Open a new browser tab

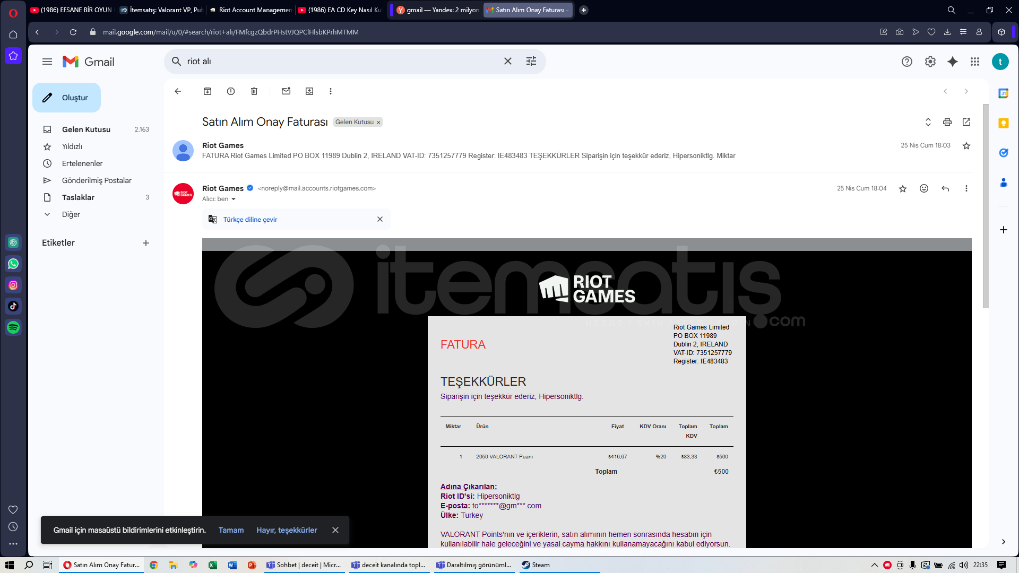[x=584, y=10]
